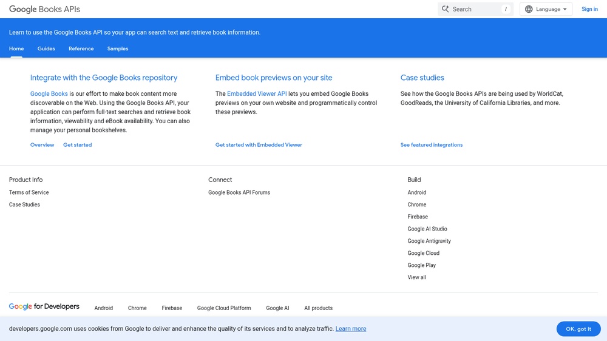Click Google AI footer link
Viewport: 607px width, 341px height.
coord(277,308)
